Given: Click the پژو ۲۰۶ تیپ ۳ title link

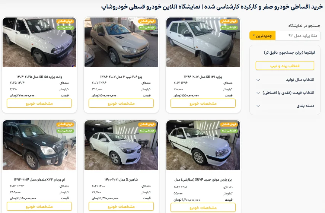Looking at the screenshot, I should [121, 77].
